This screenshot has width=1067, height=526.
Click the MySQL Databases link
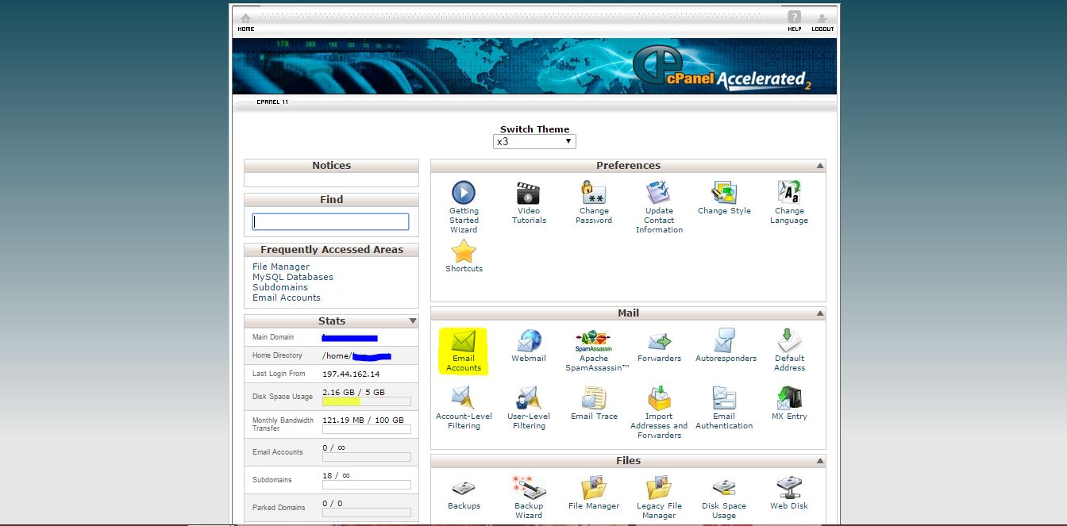[x=293, y=277]
